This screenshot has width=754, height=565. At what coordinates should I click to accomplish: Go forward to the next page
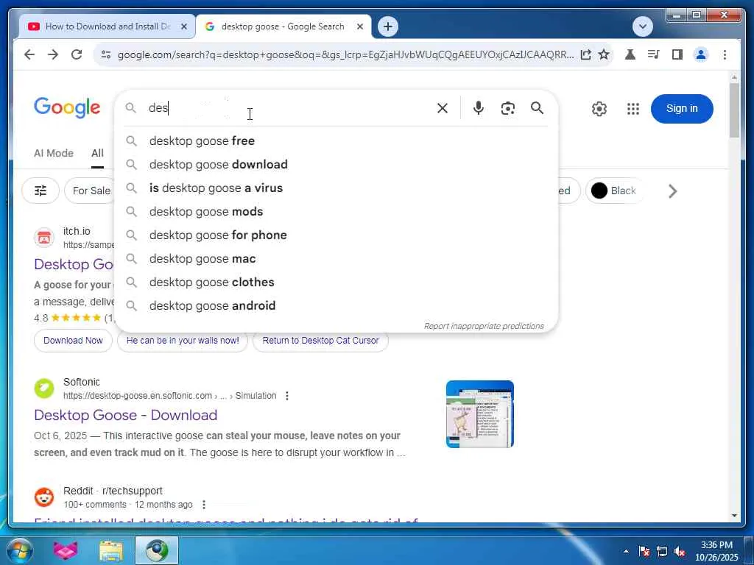click(x=53, y=54)
